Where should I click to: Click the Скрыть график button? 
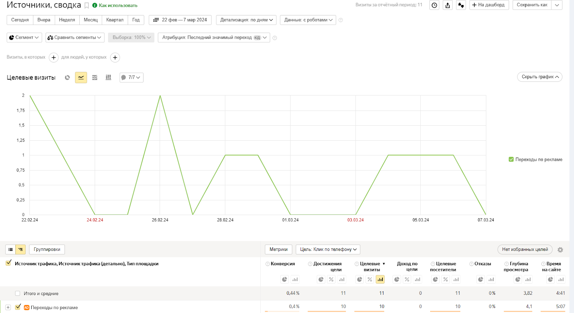[540, 77]
